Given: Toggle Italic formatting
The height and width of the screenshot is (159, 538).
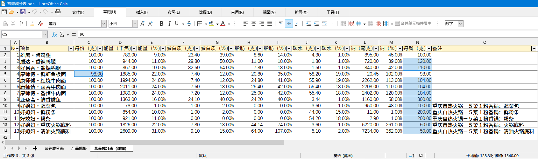Looking at the screenshot, I should (x=169, y=23).
